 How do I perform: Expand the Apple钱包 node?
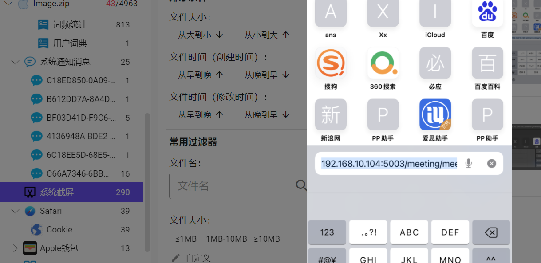coord(15,248)
